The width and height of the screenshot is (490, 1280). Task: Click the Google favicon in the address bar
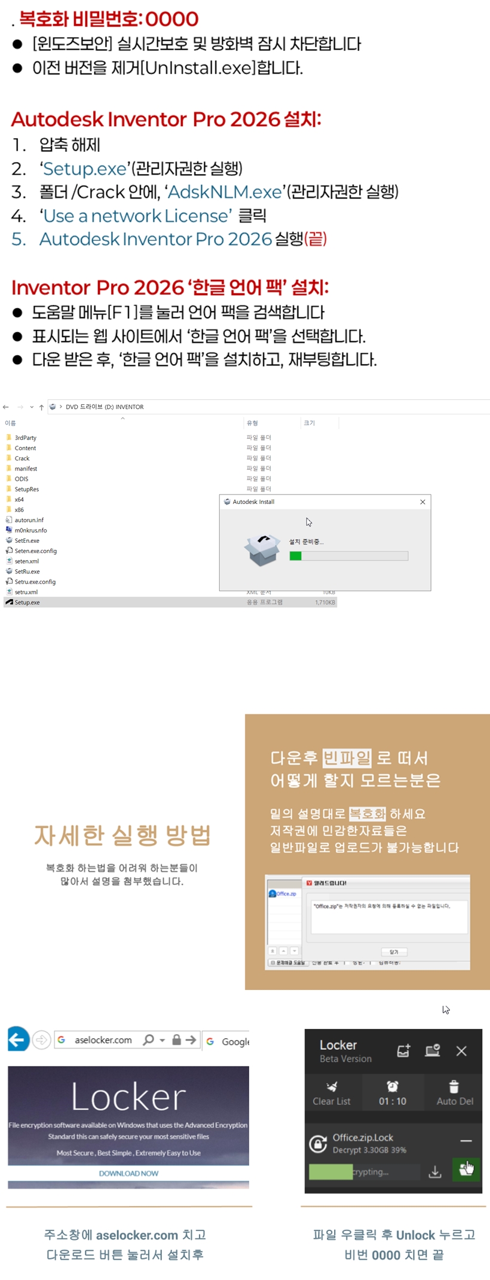62,1040
